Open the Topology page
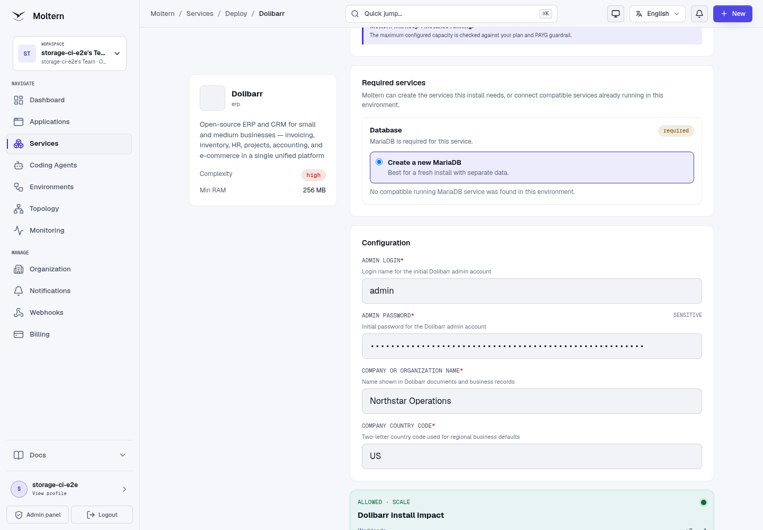Image resolution: width=763 pixels, height=530 pixels. coord(69,209)
